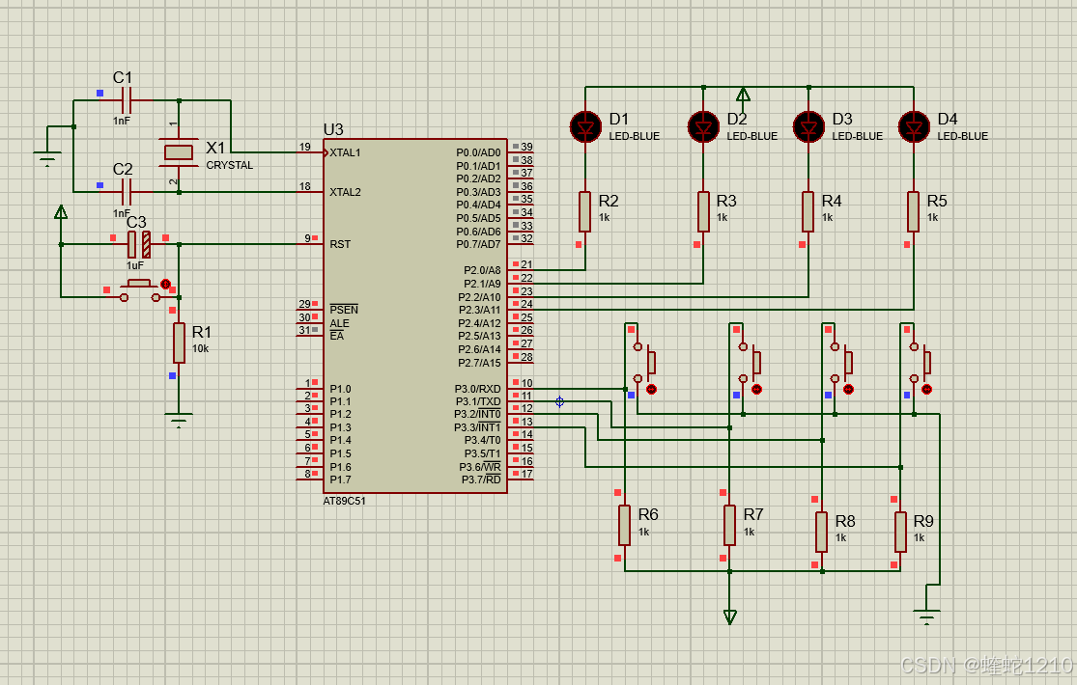
Task: Click pin number 17 on U3
Action: coord(526,474)
